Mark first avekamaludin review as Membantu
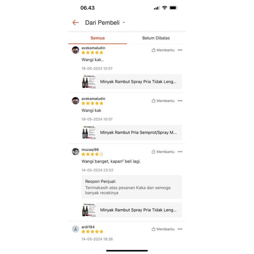 pyautogui.click(x=163, y=50)
